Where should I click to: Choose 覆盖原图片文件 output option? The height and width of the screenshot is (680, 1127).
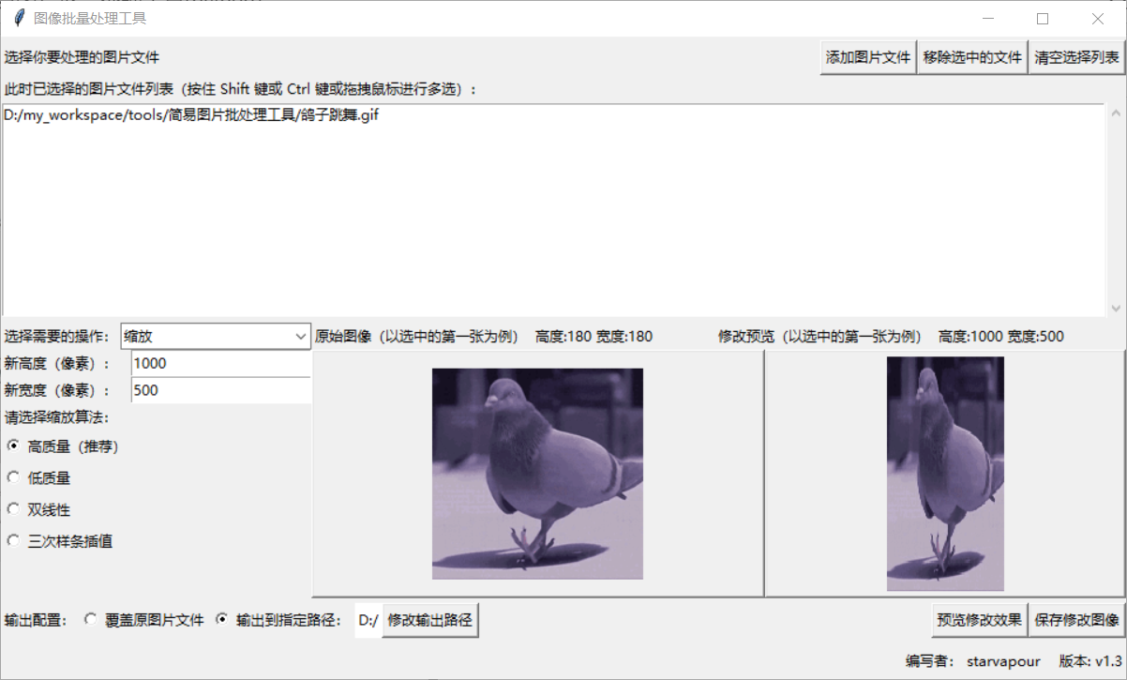[143, 620]
